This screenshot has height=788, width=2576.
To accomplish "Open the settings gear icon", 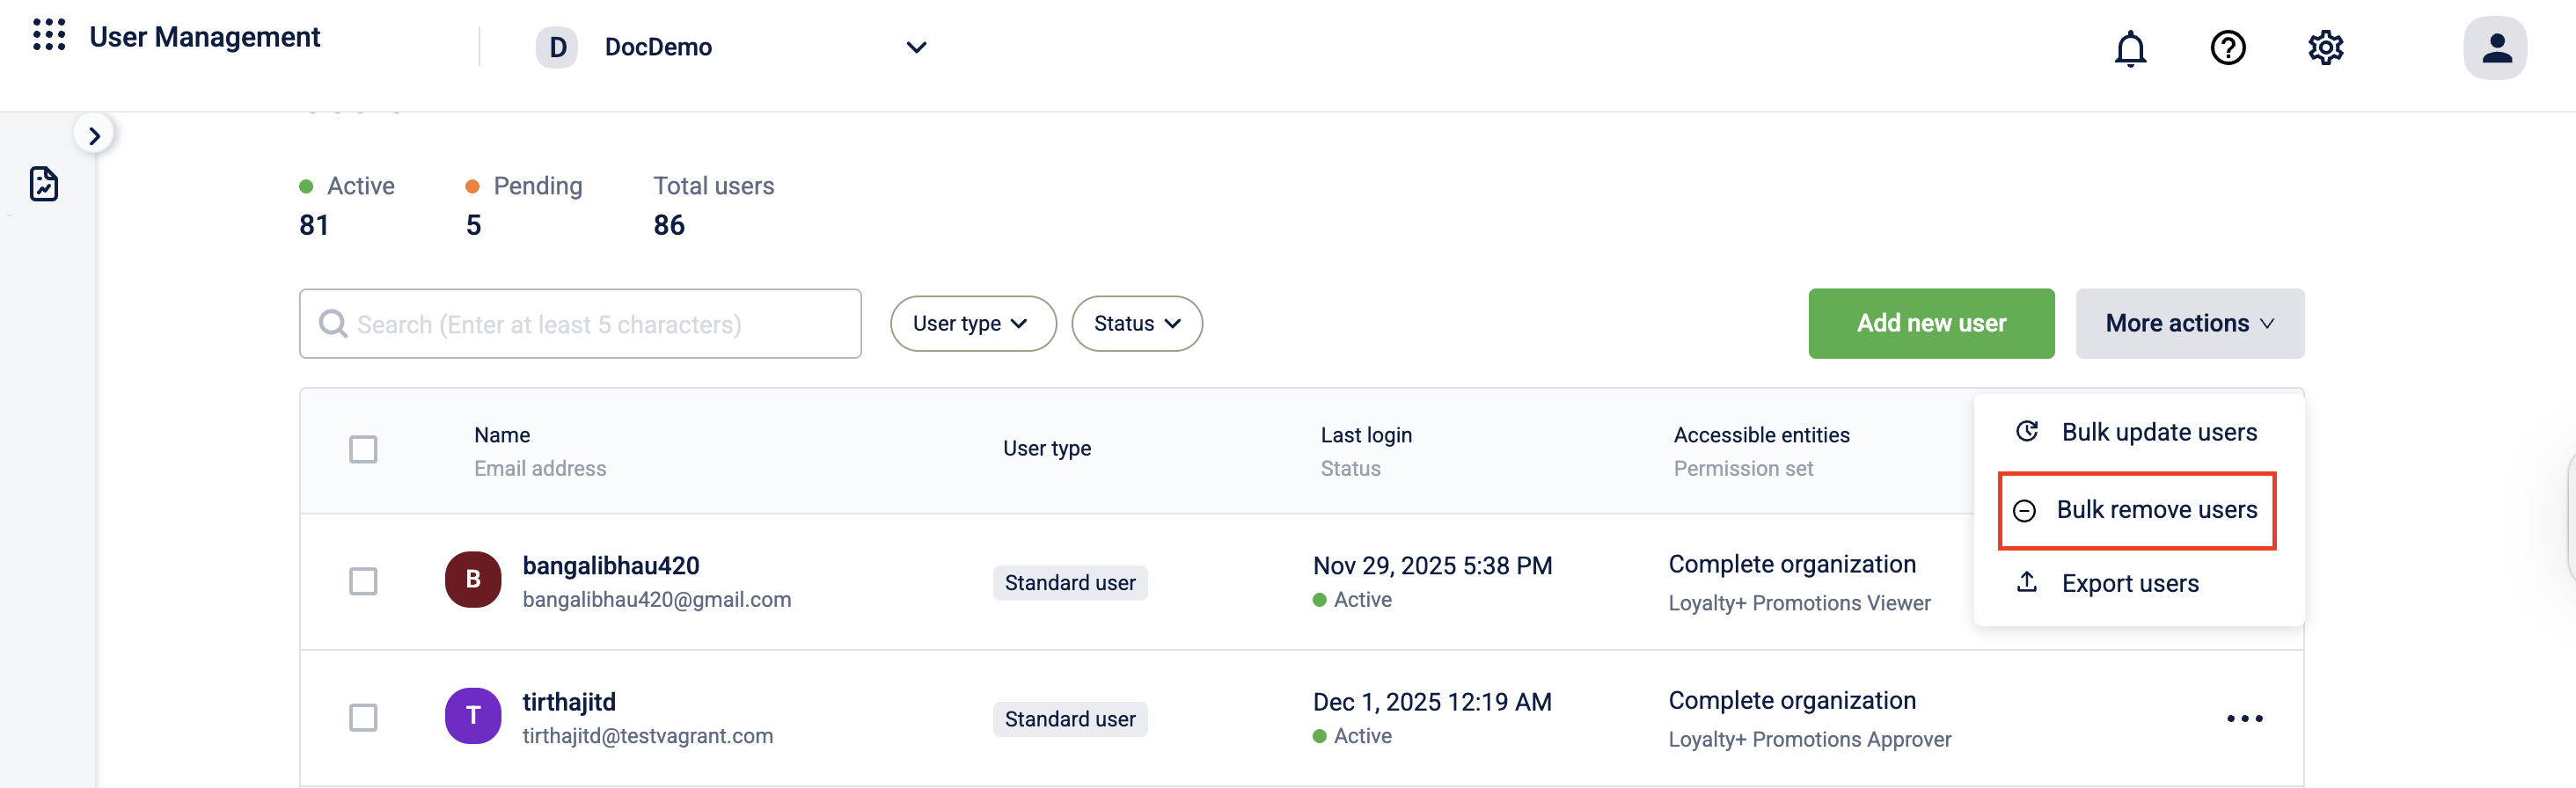I will (2325, 48).
